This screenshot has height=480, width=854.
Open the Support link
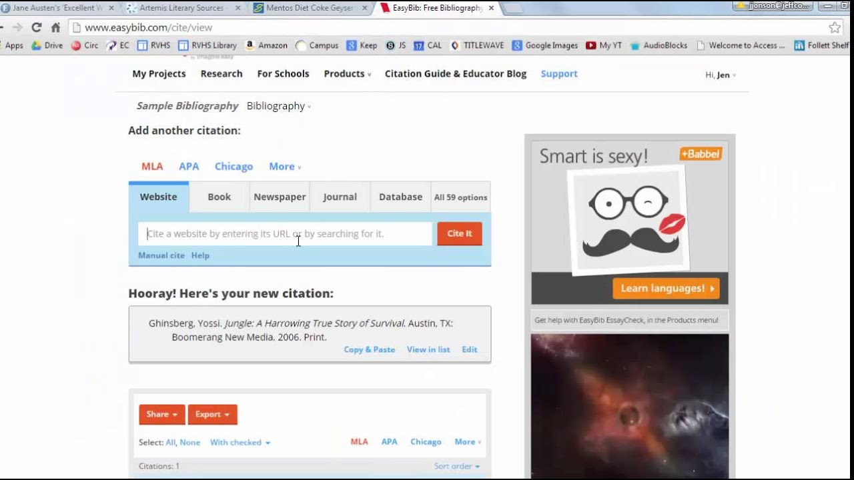(x=559, y=73)
